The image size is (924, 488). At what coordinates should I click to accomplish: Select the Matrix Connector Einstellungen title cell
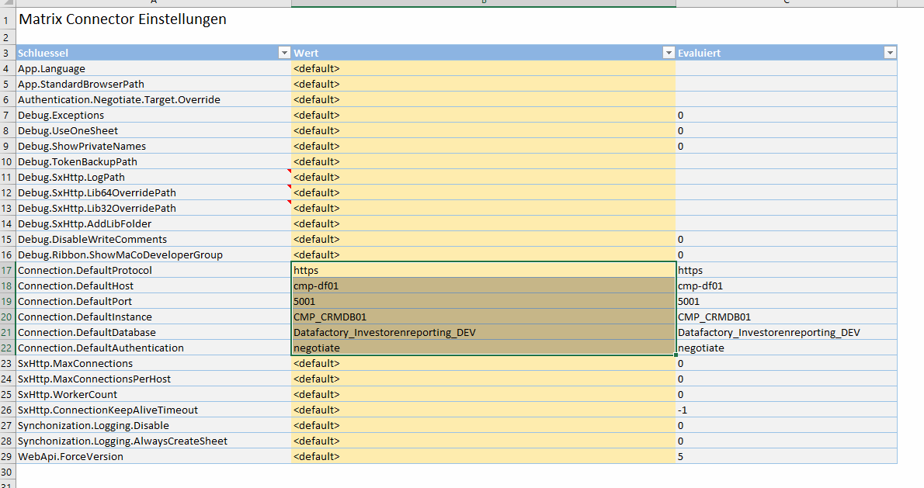[123, 19]
